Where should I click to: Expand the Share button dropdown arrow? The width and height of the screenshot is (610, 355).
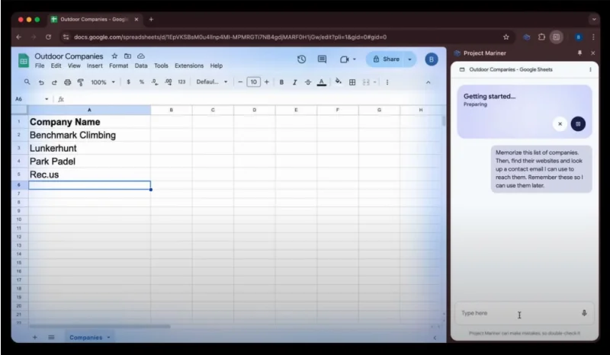(x=409, y=59)
